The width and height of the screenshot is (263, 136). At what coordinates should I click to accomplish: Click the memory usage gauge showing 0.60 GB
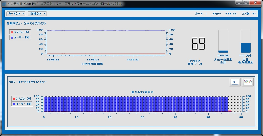(223, 41)
